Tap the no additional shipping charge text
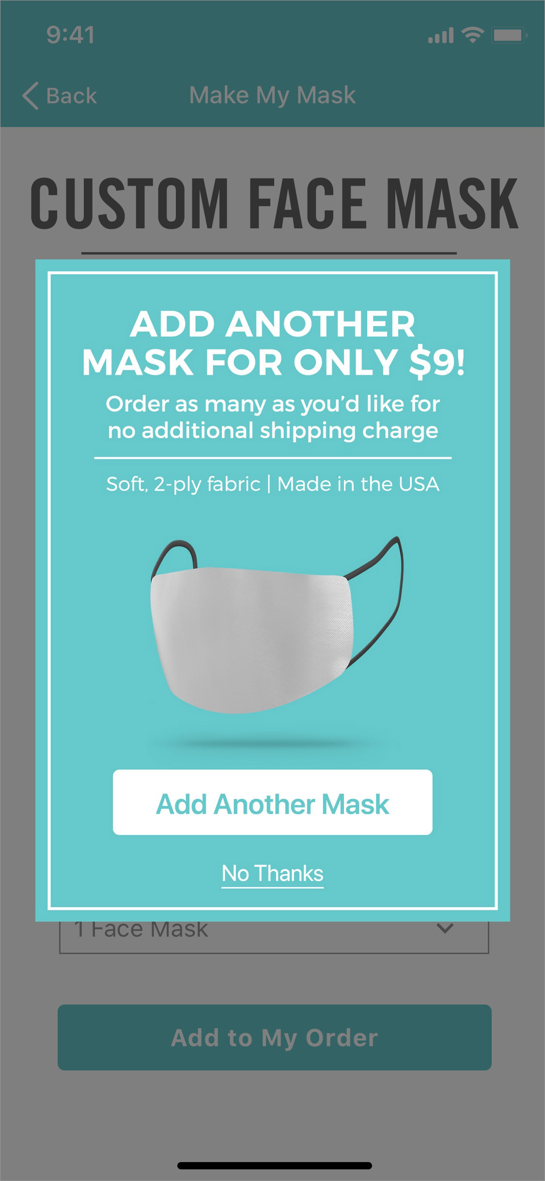 tap(273, 431)
